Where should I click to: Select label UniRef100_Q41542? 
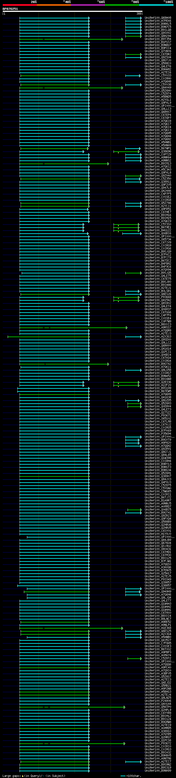coord(158,300)
